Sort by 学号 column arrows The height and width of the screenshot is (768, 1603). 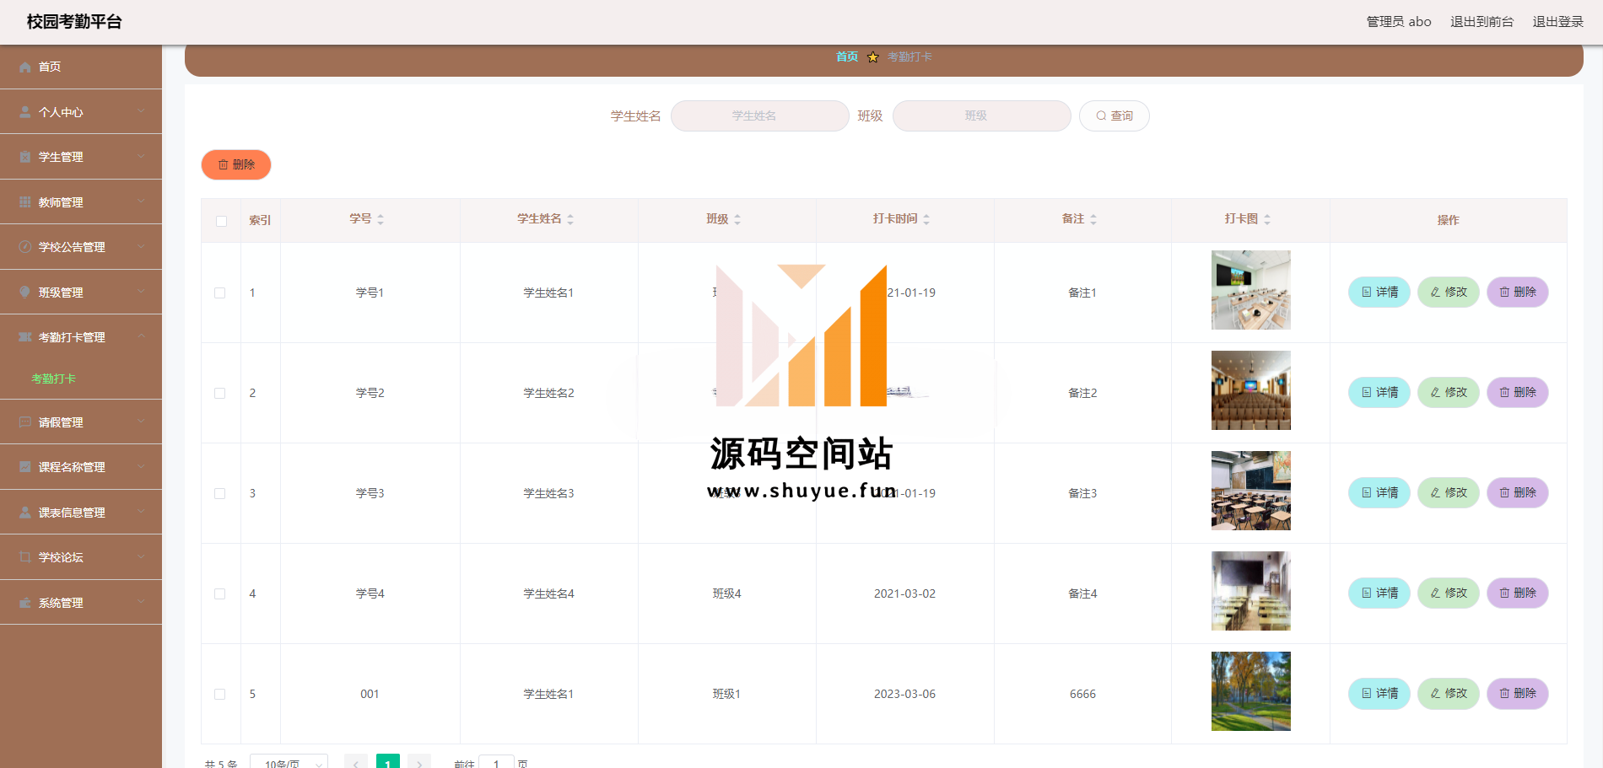click(381, 219)
